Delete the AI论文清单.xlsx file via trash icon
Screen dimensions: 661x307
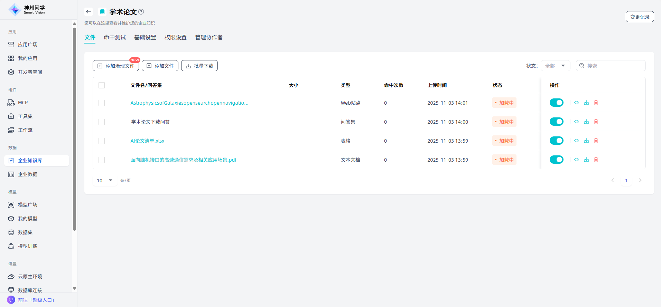596,141
